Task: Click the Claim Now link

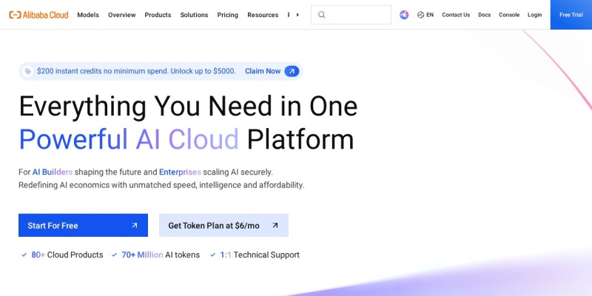Action: (263, 71)
